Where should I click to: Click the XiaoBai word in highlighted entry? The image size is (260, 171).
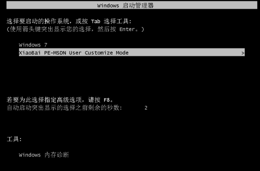point(30,53)
